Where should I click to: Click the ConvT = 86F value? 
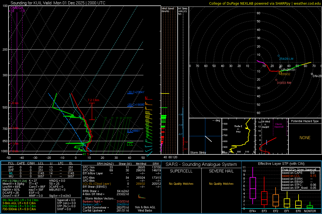click(x=37, y=187)
